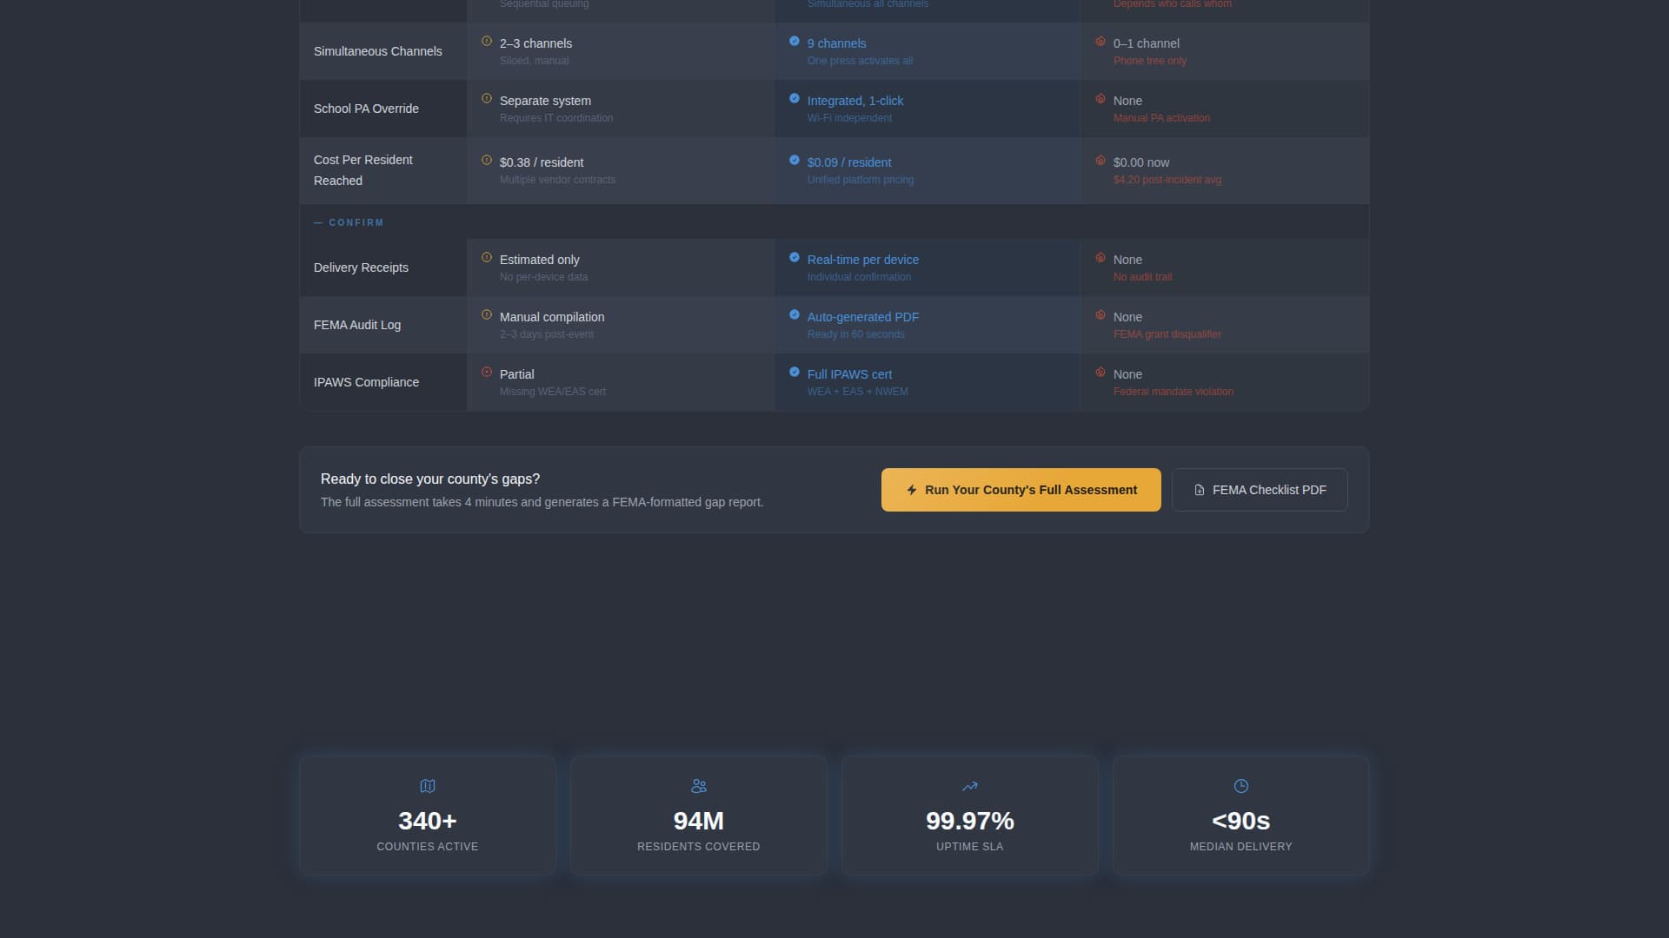The height and width of the screenshot is (938, 1669).
Task: Click the map icon above 340+ Counties Active
Action: pos(427,786)
